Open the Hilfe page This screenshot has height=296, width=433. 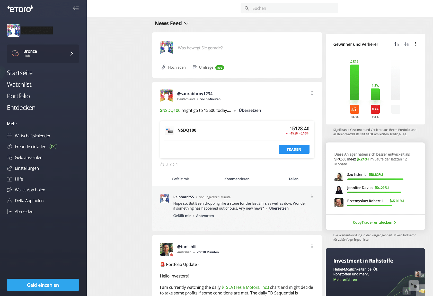[x=19, y=179]
